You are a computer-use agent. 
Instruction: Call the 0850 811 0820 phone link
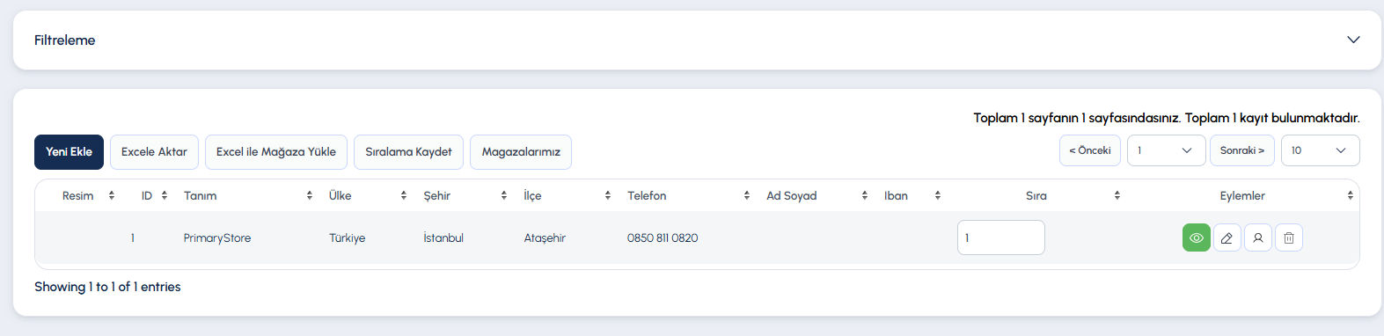click(x=663, y=237)
